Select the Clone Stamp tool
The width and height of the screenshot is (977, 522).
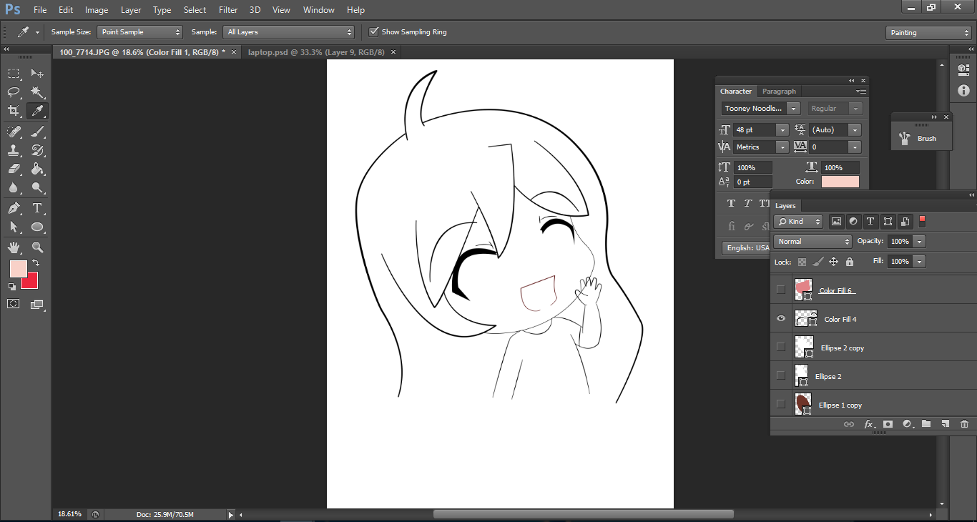pyautogui.click(x=14, y=150)
